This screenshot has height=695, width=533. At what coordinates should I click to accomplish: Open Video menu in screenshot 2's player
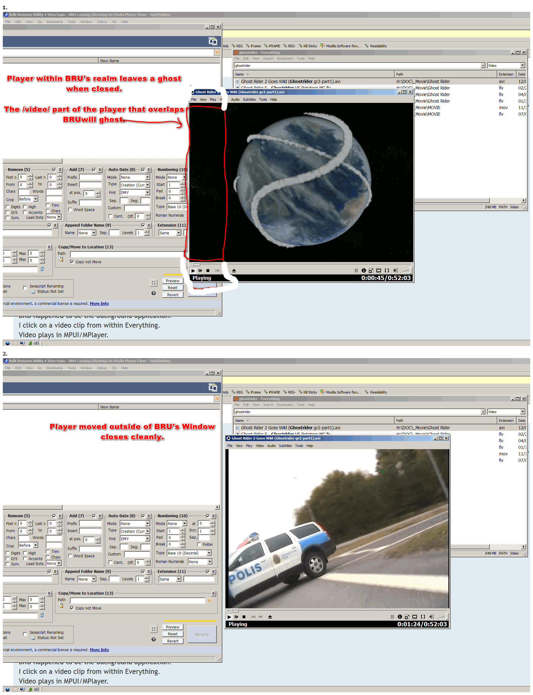point(260,446)
